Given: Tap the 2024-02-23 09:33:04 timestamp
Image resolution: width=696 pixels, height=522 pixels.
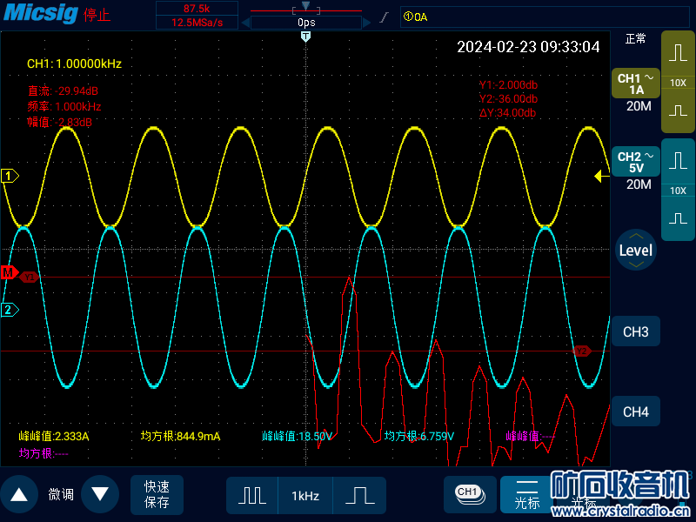Looking at the screenshot, I should 528,47.
